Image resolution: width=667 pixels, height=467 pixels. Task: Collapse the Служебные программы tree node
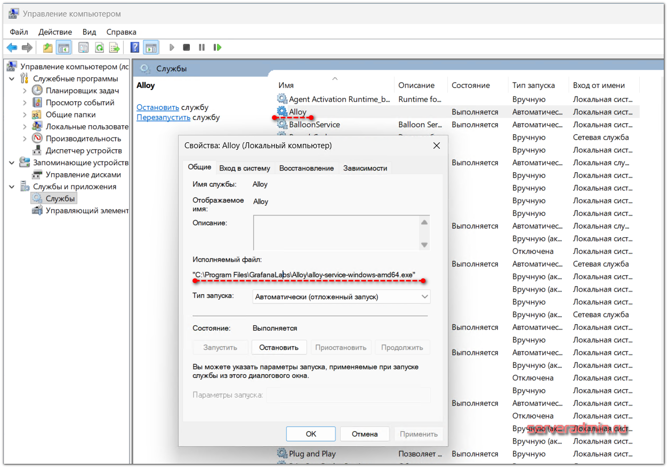(12, 79)
